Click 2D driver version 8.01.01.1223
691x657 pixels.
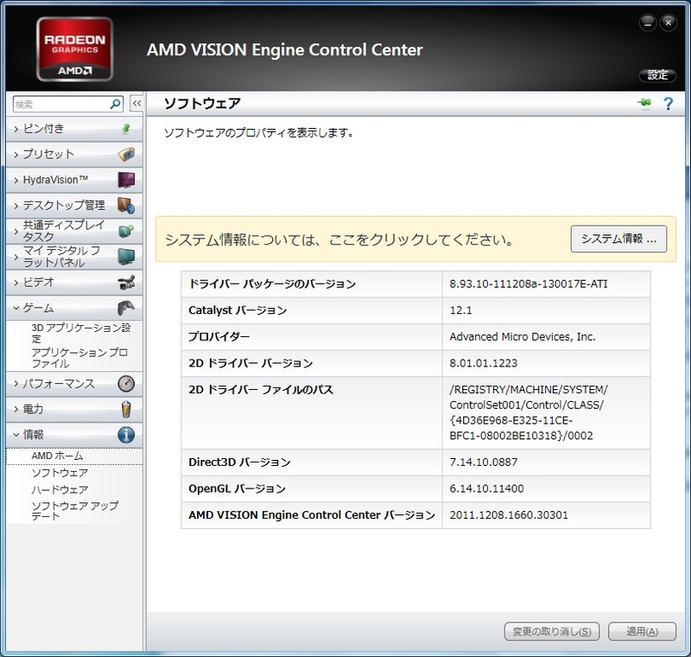coord(484,363)
